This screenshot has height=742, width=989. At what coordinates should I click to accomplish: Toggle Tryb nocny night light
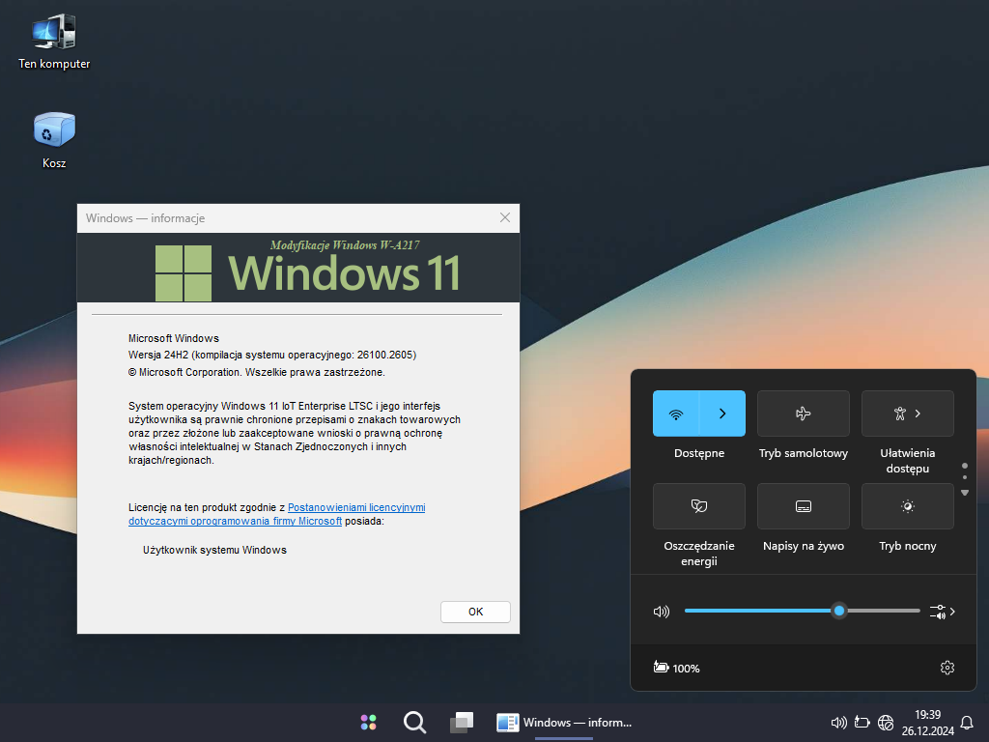point(907,506)
